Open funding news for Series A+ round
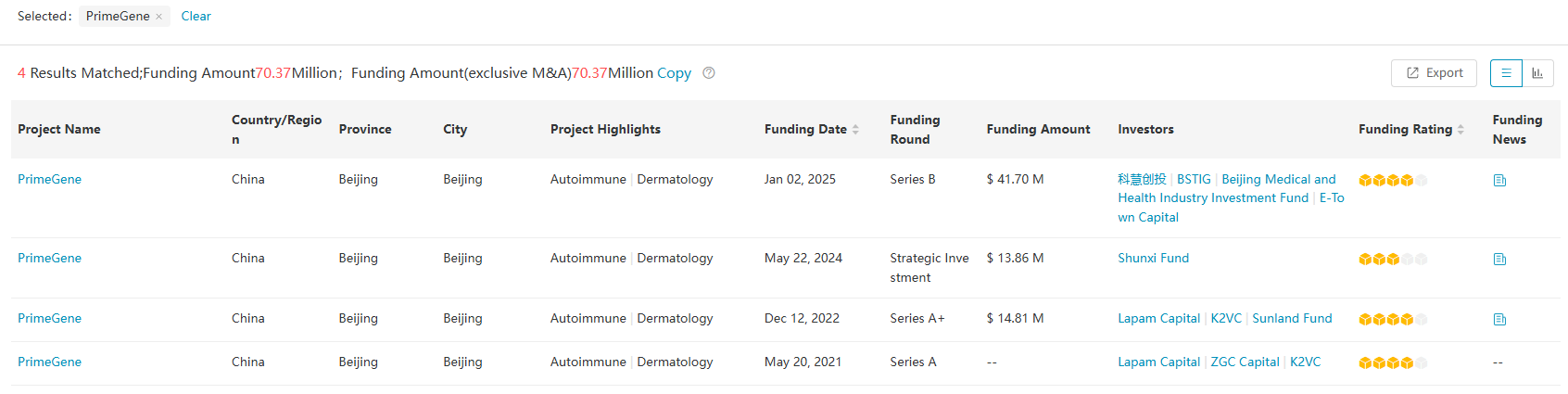Image resolution: width=1568 pixels, height=394 pixels. 1499,320
